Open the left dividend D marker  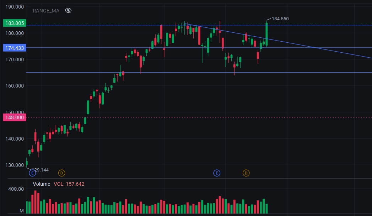click(62, 173)
